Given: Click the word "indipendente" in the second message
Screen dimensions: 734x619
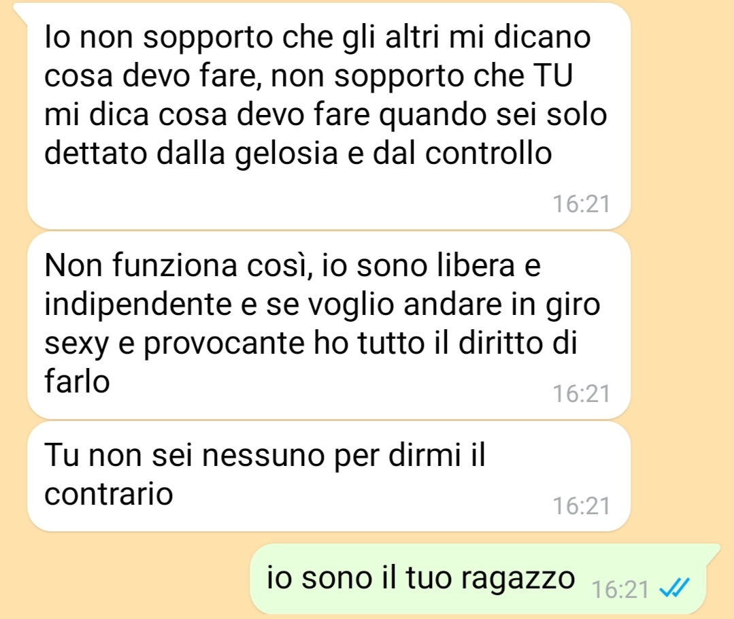Looking at the screenshot, I should [x=138, y=305].
